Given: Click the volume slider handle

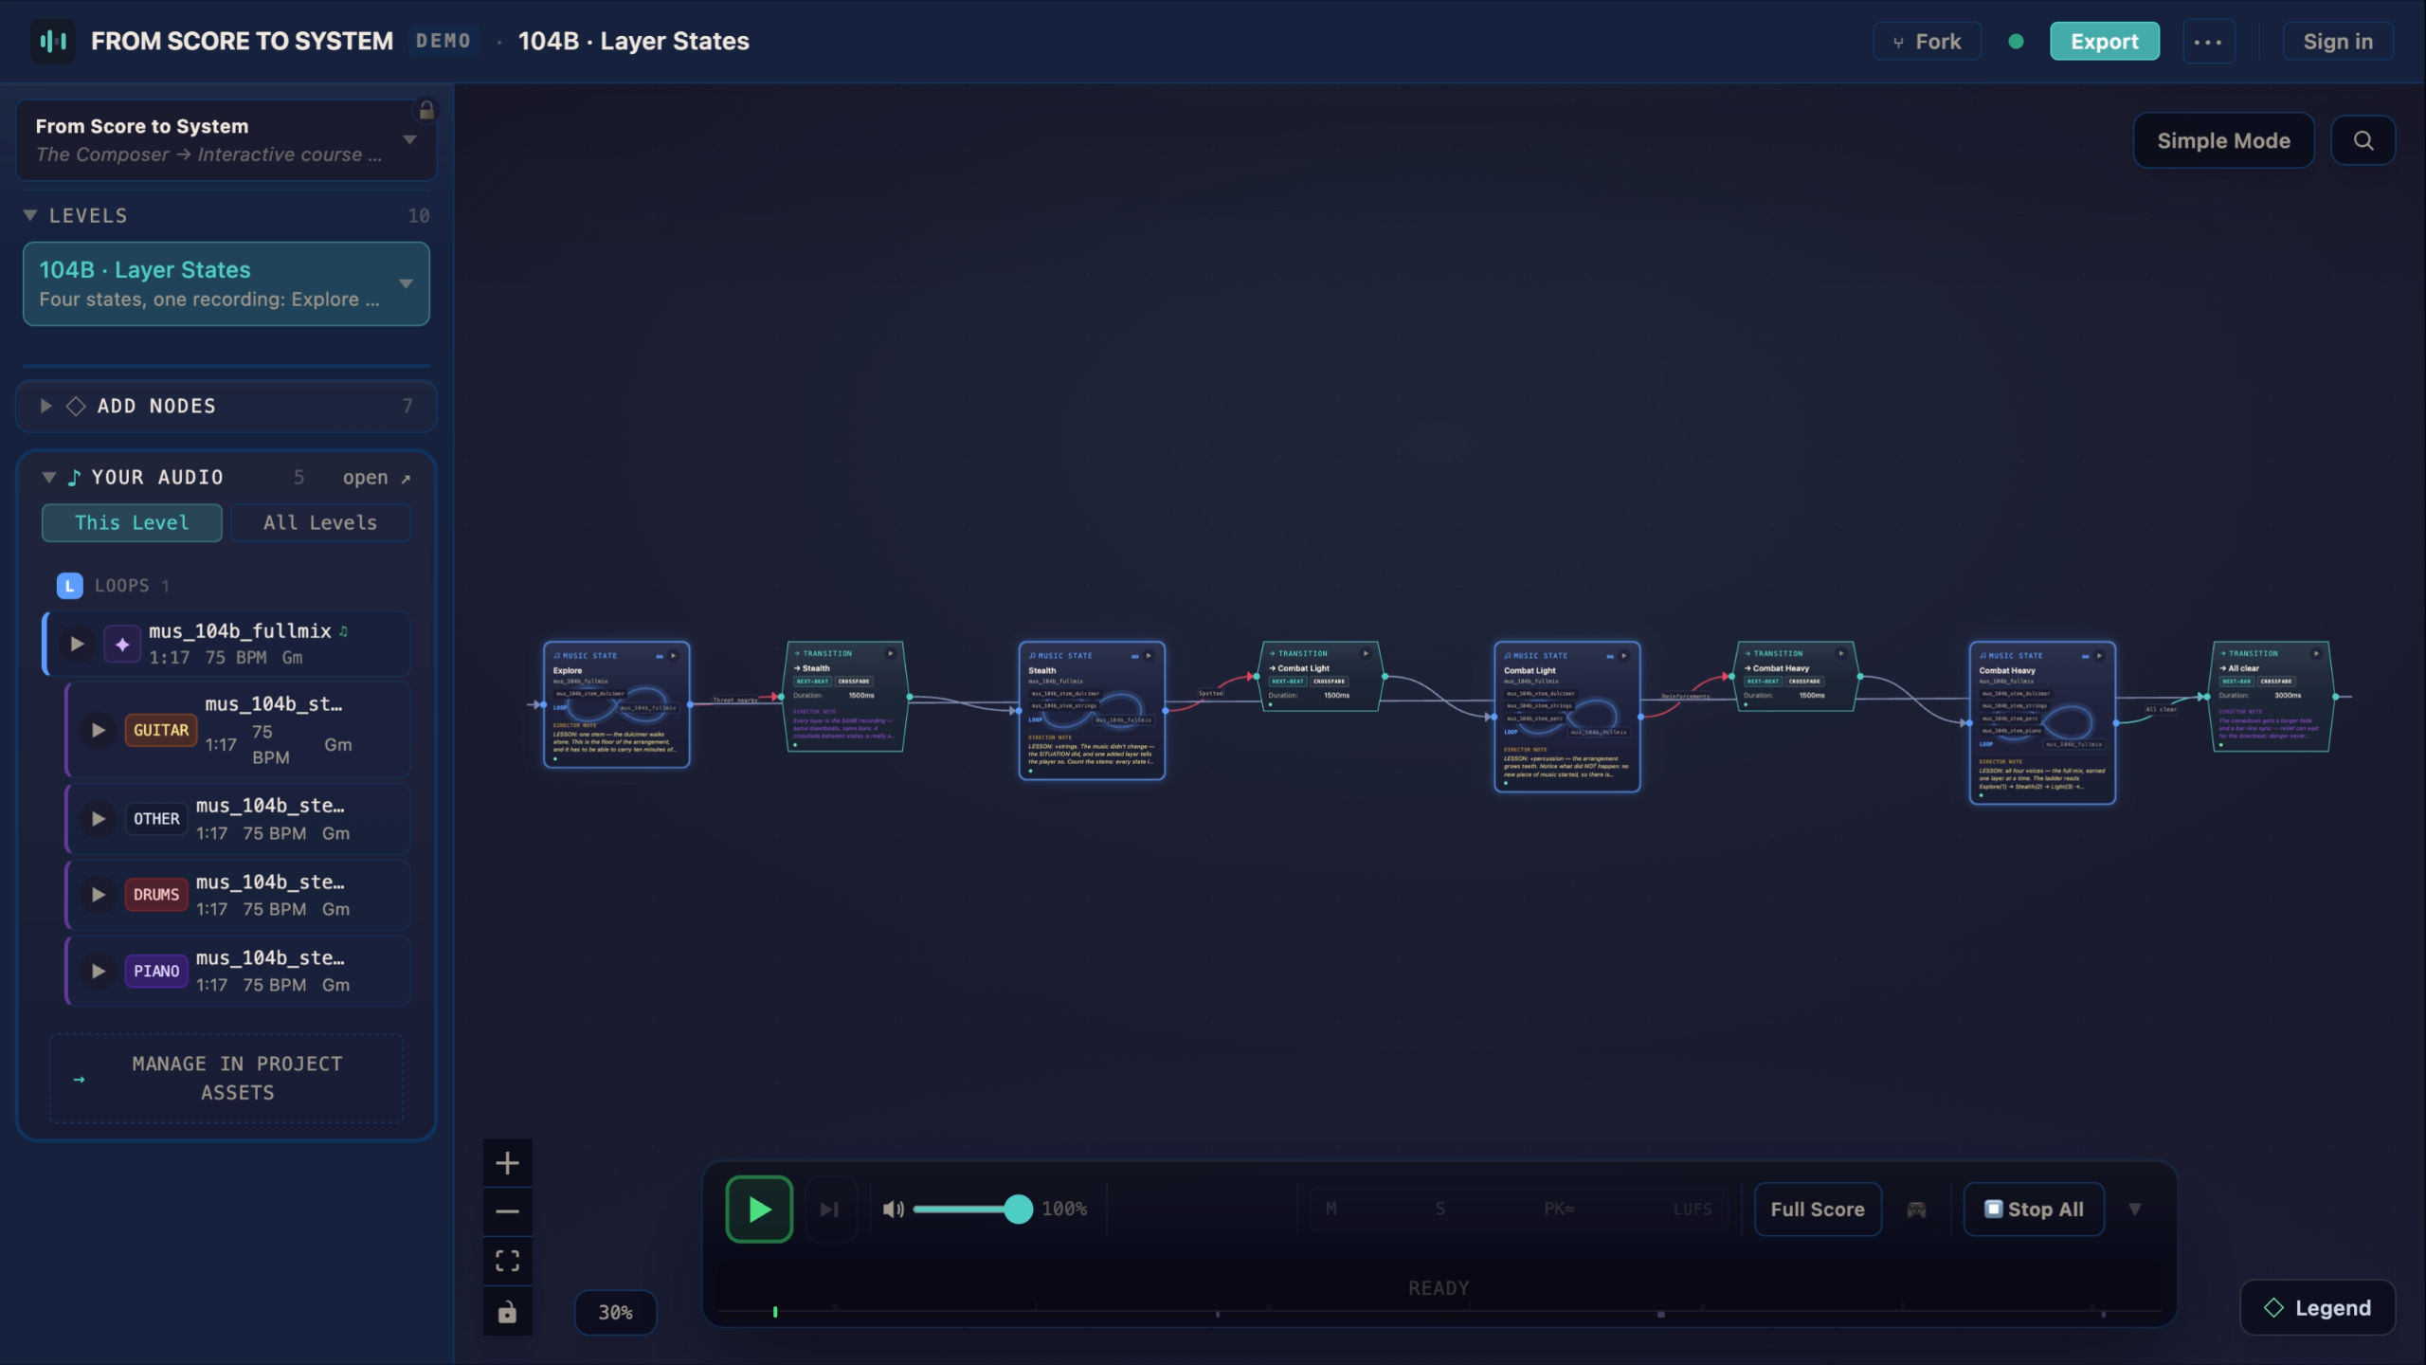Looking at the screenshot, I should (x=1019, y=1210).
